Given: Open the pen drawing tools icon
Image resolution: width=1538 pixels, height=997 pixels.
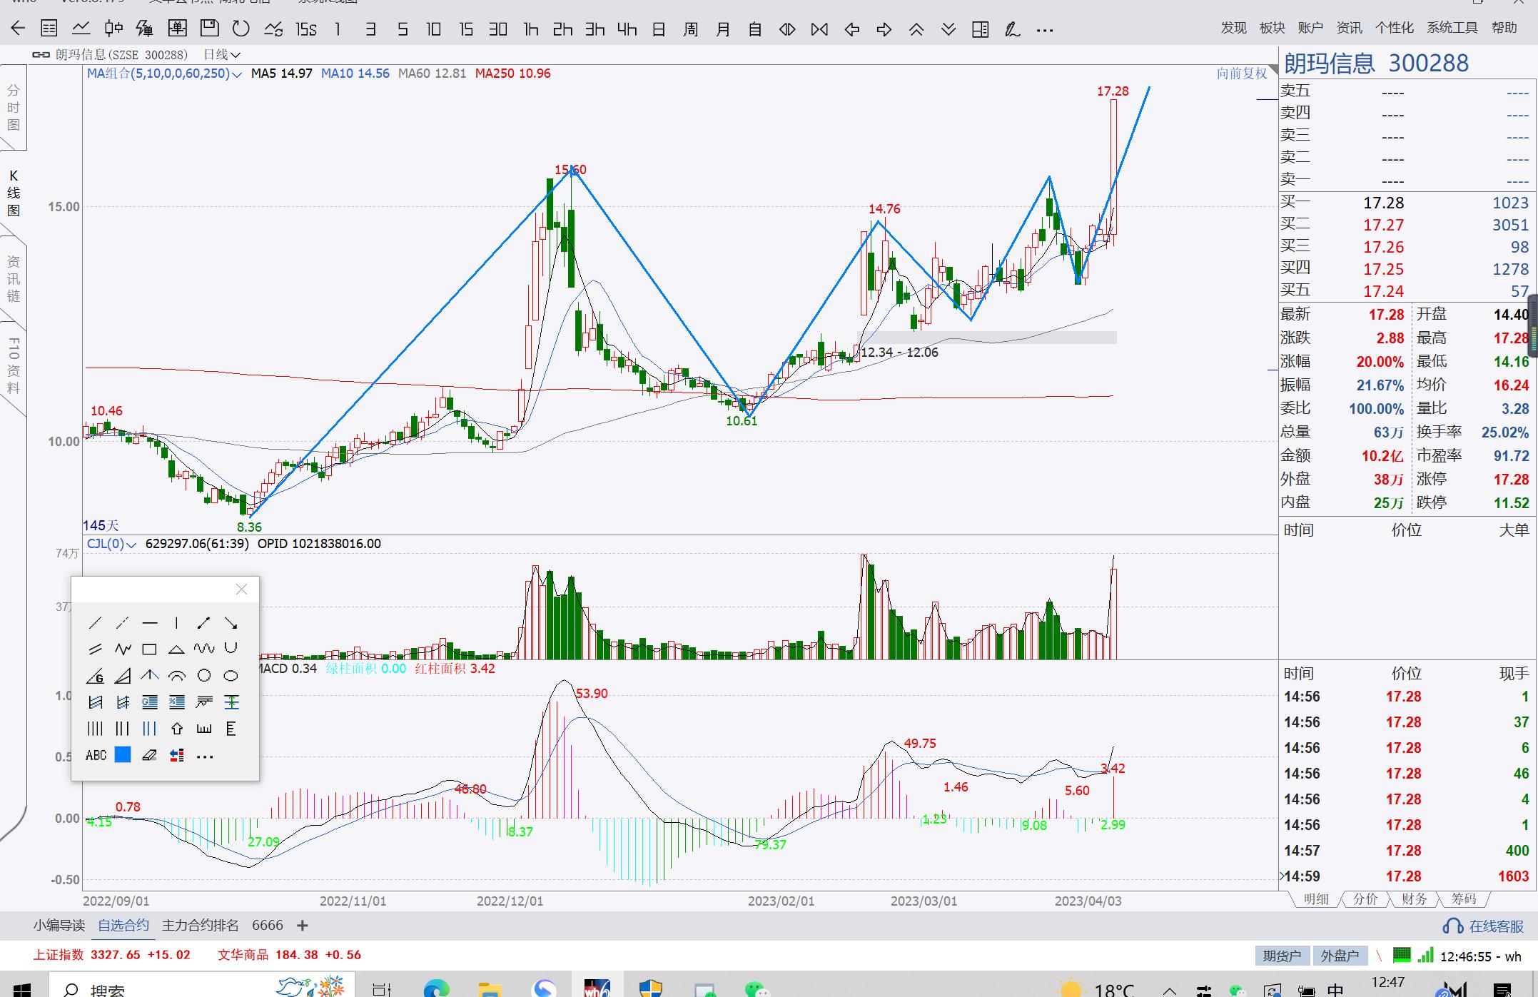Looking at the screenshot, I should [1012, 29].
